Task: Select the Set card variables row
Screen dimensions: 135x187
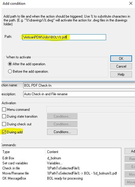Action: tap(61, 163)
